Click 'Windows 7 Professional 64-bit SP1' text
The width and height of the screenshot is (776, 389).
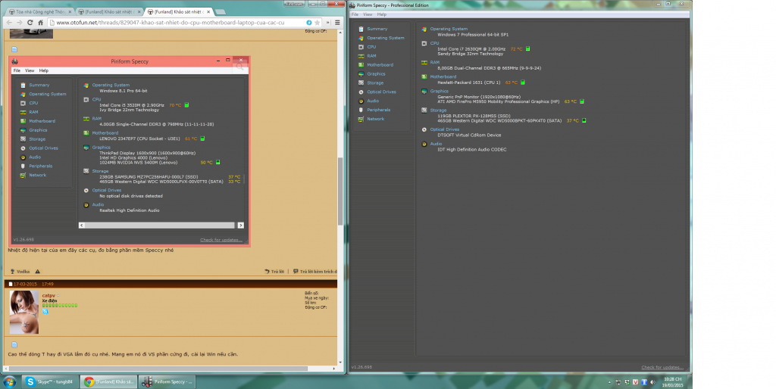tap(473, 35)
